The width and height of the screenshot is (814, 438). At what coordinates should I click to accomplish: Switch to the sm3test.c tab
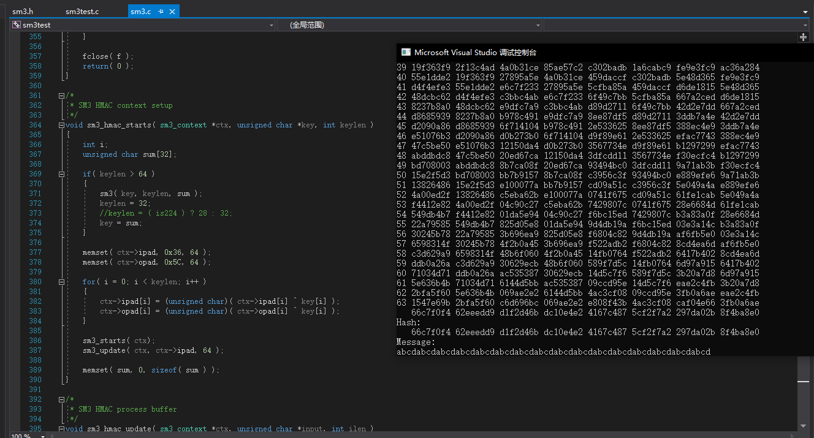pos(82,12)
